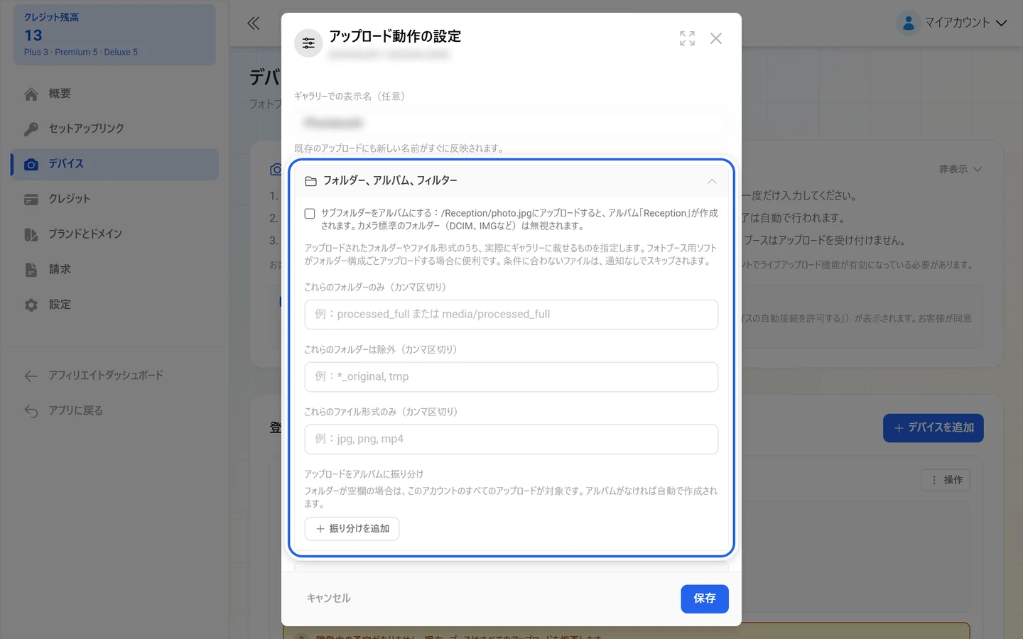Open the 操作 menu button
Image resolution: width=1023 pixels, height=639 pixels.
pyautogui.click(x=945, y=480)
